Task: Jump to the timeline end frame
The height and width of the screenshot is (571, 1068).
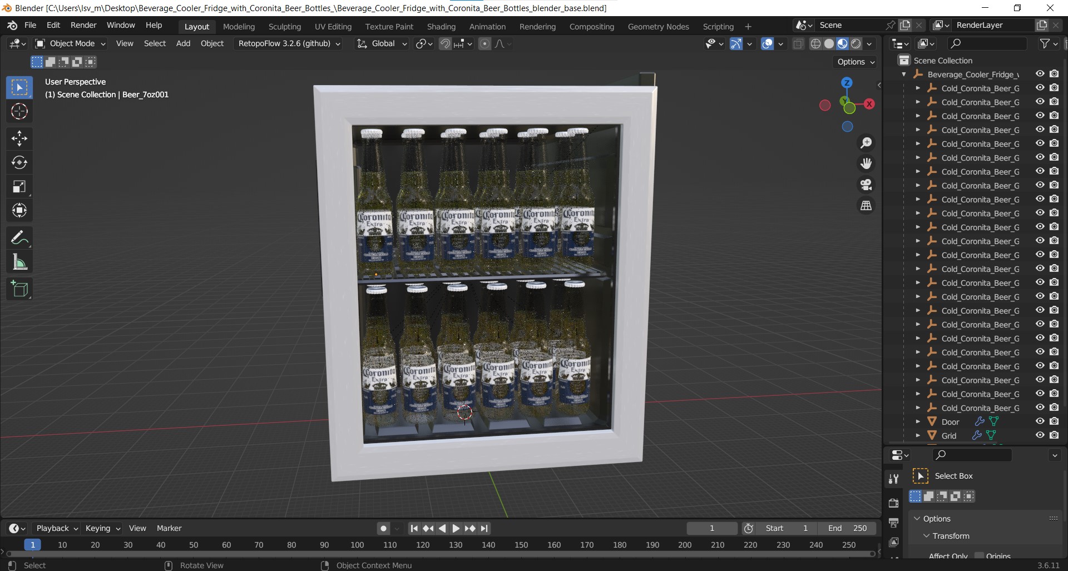Action: 484,529
